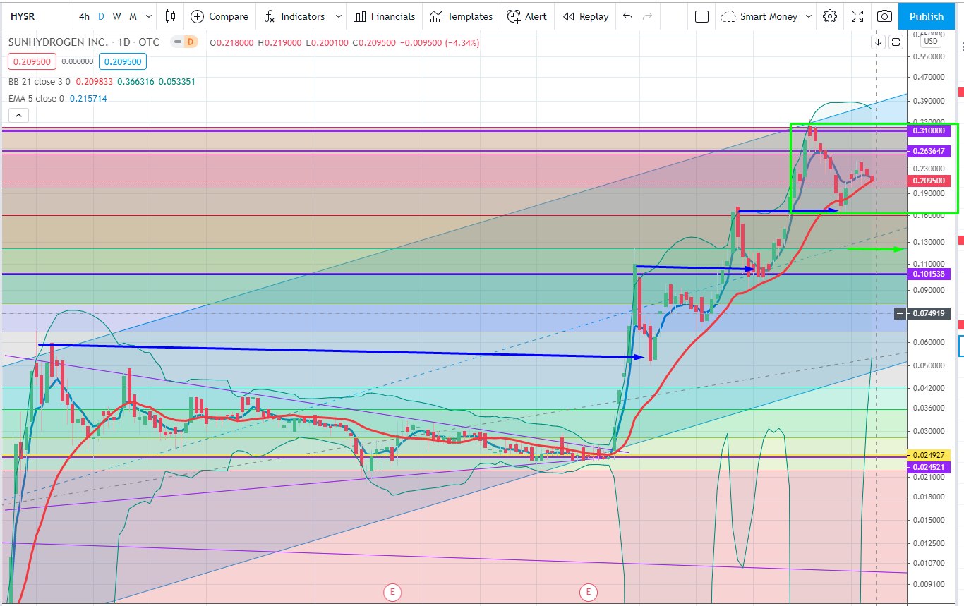Expand the Indicators favorites dropdown arrow
Image resolution: width=964 pixels, height=606 pixels.
(x=339, y=16)
